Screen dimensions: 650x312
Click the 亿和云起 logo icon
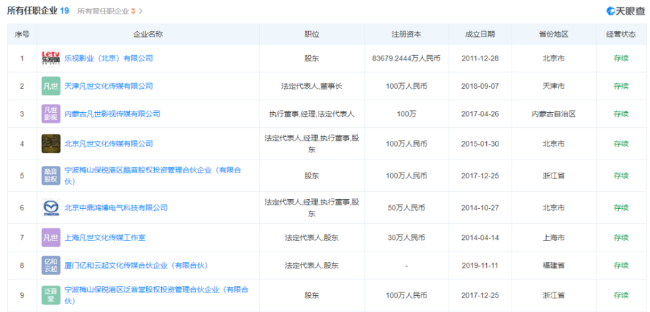(x=51, y=265)
